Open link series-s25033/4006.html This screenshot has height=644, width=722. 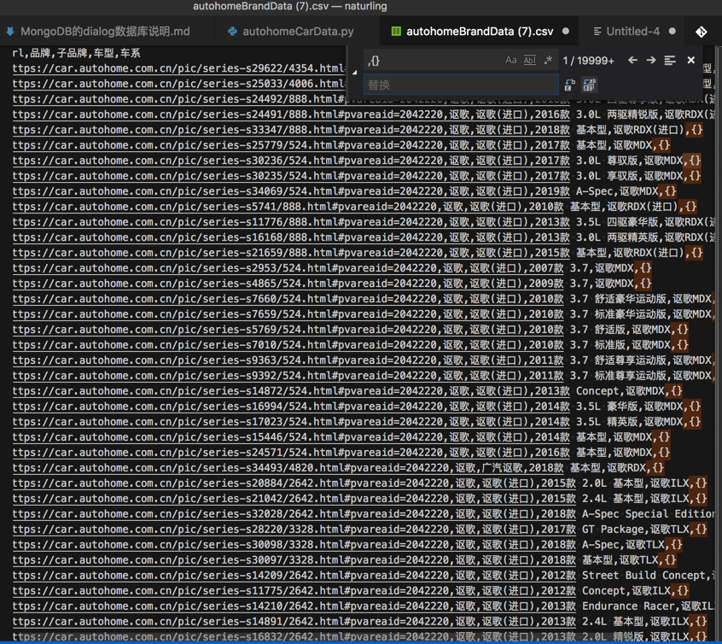coord(178,84)
